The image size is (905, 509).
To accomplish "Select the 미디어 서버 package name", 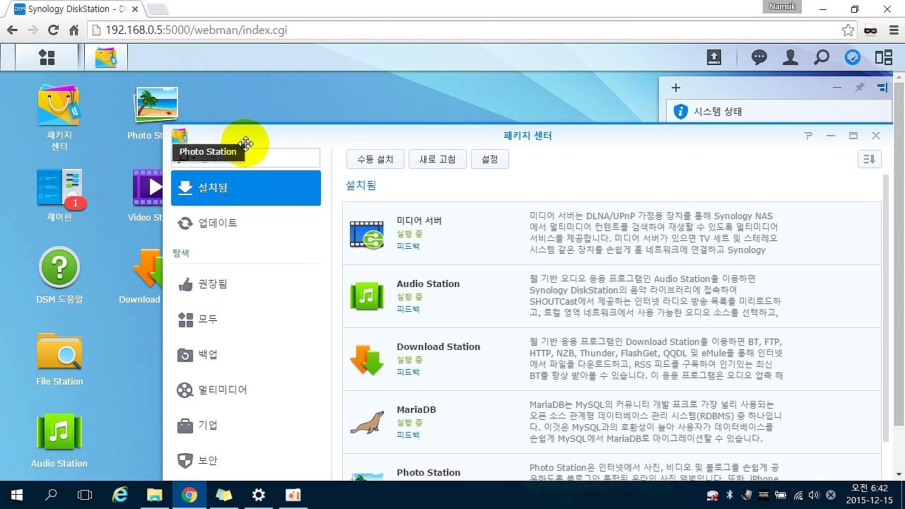I will [x=419, y=221].
